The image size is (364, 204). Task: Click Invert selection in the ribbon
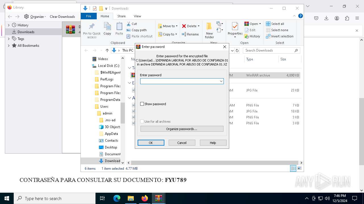pos(280,36)
